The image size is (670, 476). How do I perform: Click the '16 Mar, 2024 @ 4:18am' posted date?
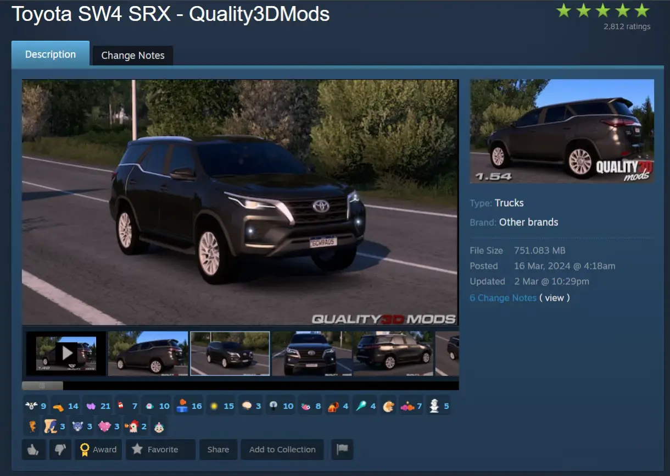coord(565,266)
